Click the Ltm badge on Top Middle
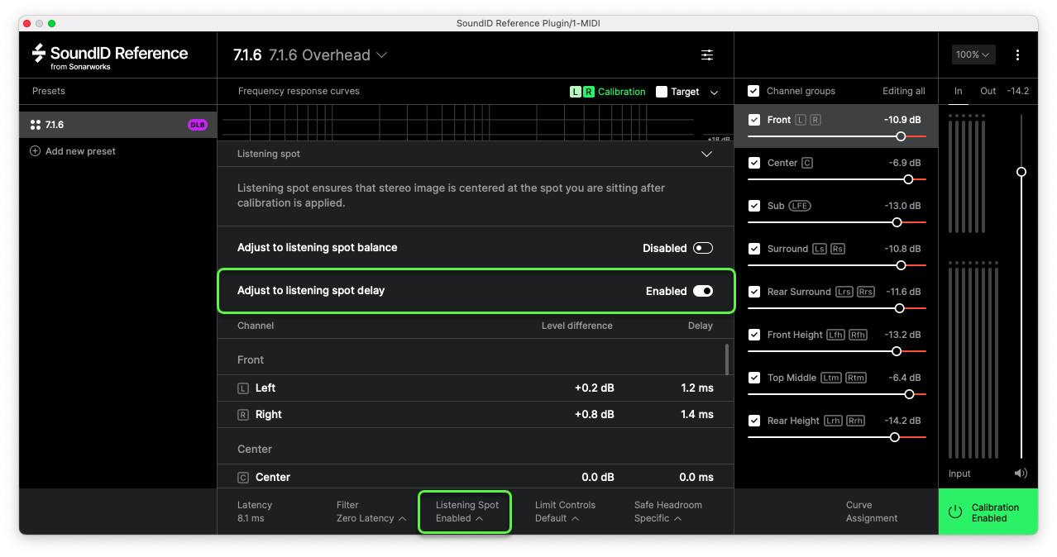The height and width of the screenshot is (557, 1057). click(830, 378)
